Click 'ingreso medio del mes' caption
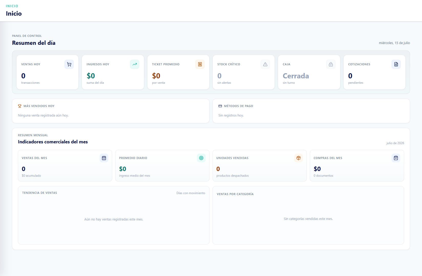This screenshot has width=422, height=276. 134,176
